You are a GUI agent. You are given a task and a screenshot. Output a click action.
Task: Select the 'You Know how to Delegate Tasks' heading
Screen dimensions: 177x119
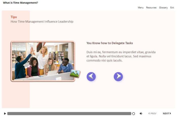[x=109, y=43]
